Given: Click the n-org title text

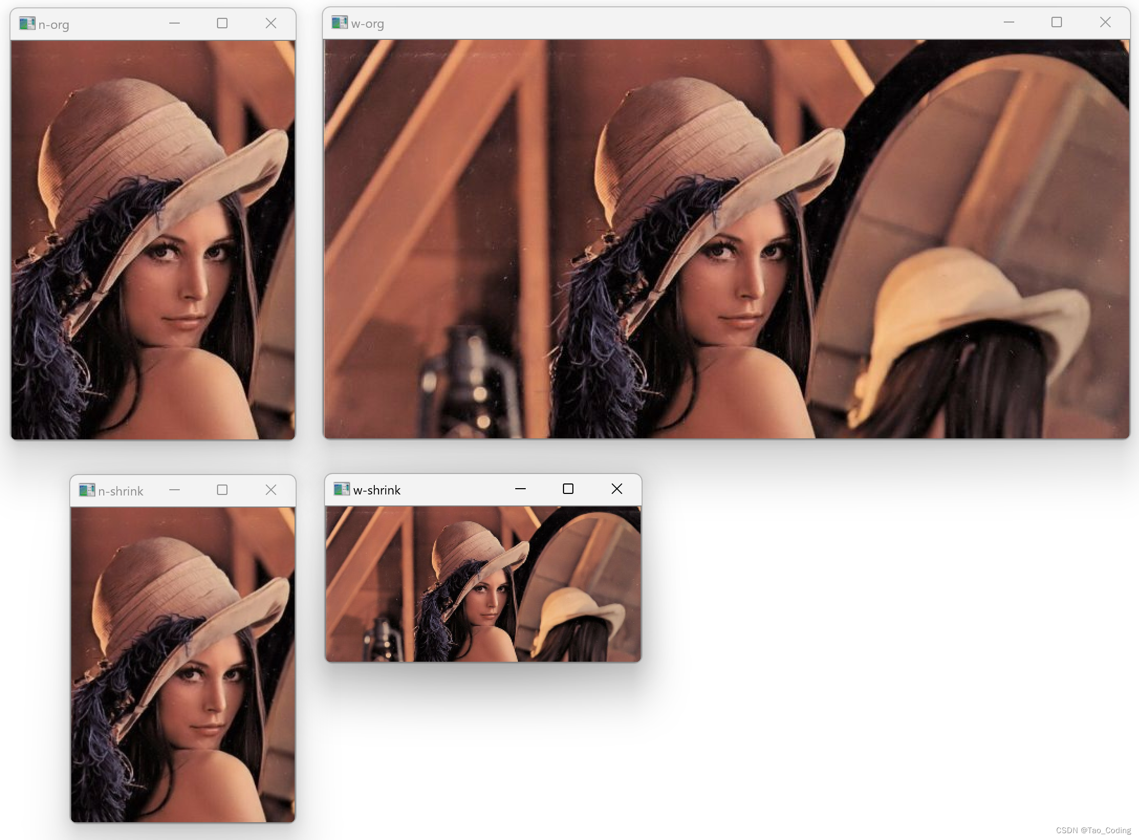Looking at the screenshot, I should (x=53, y=25).
